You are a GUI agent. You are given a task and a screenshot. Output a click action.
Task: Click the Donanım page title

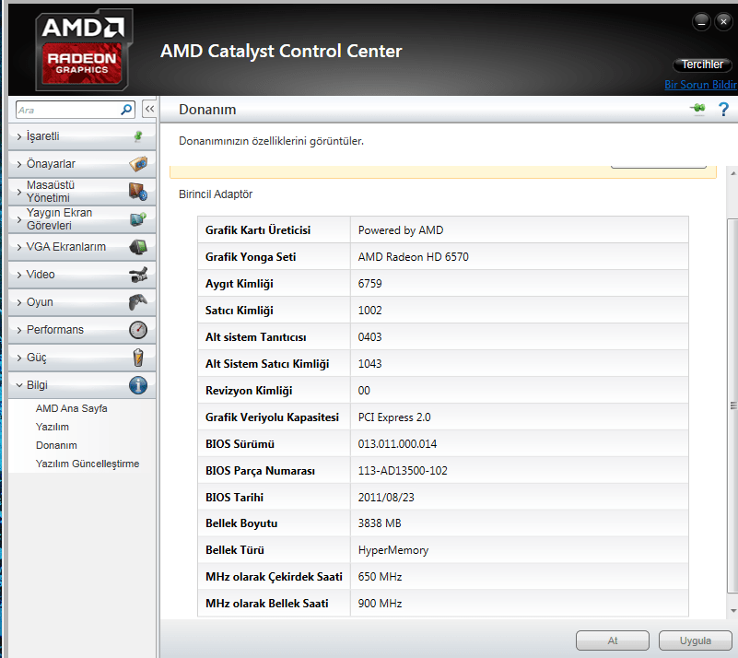(x=207, y=109)
